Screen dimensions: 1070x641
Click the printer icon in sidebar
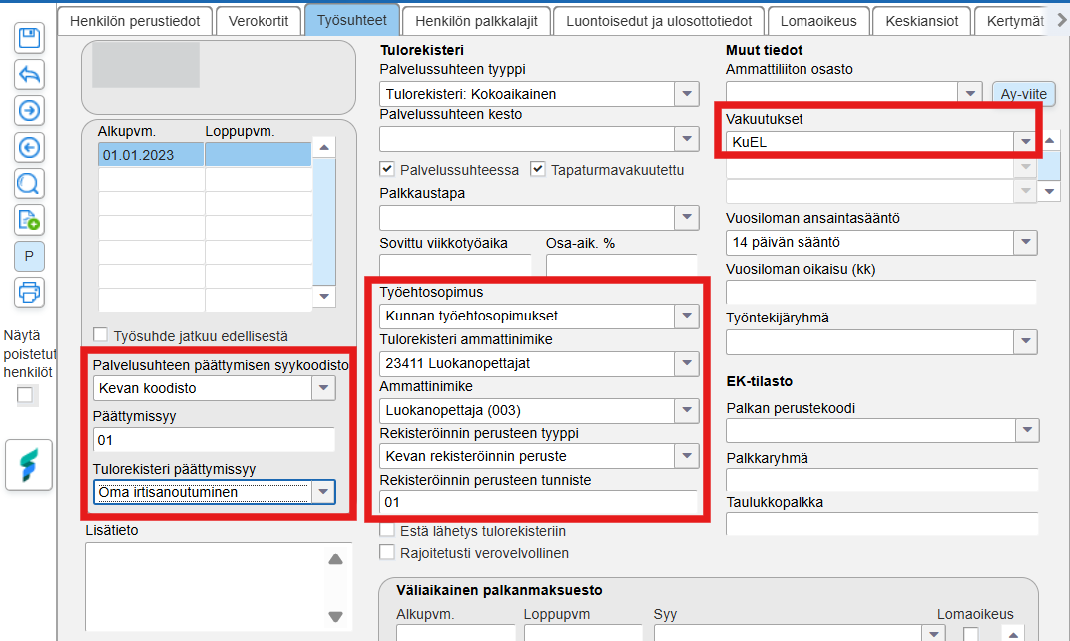[x=29, y=293]
